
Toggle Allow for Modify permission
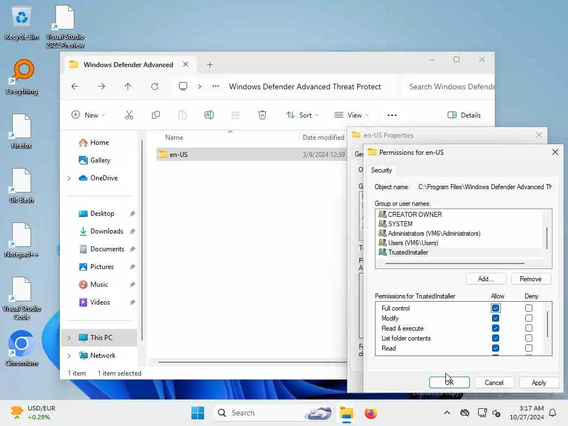pyautogui.click(x=495, y=318)
